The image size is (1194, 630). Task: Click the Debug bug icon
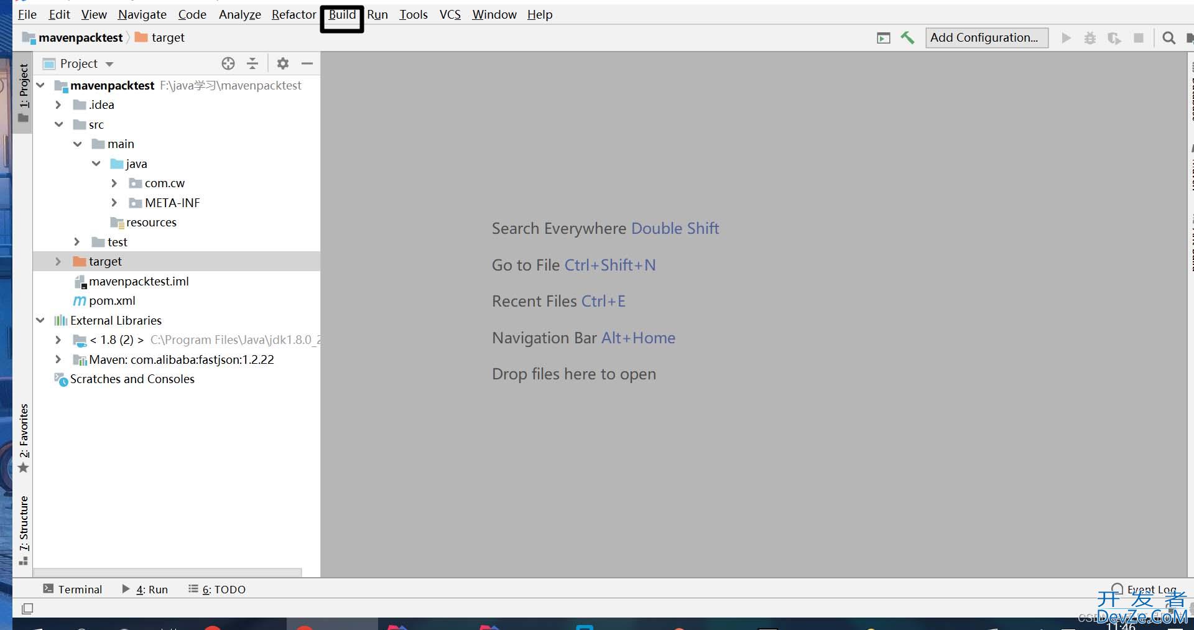click(1090, 38)
